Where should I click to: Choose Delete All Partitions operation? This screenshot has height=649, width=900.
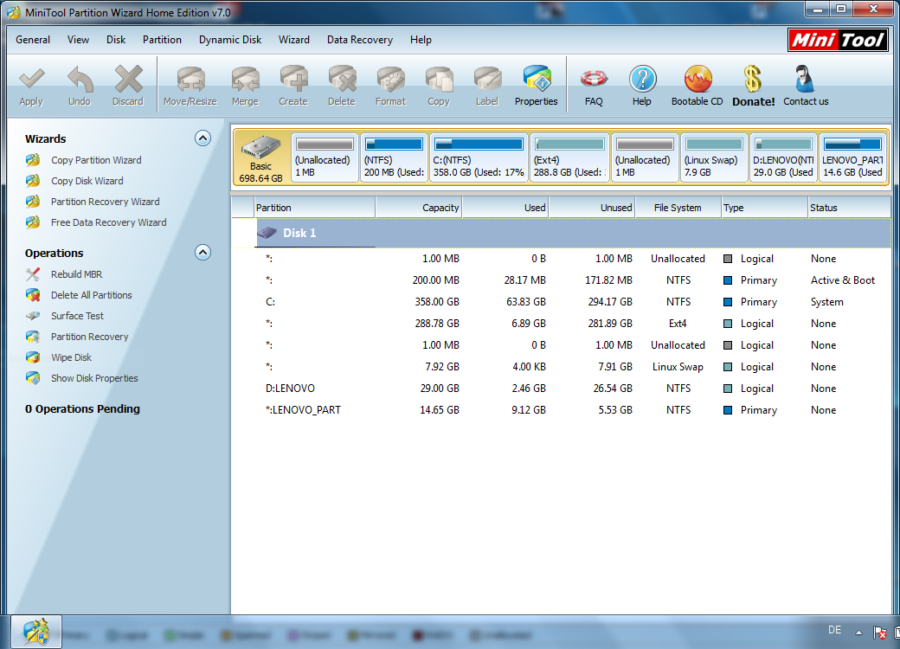(91, 295)
